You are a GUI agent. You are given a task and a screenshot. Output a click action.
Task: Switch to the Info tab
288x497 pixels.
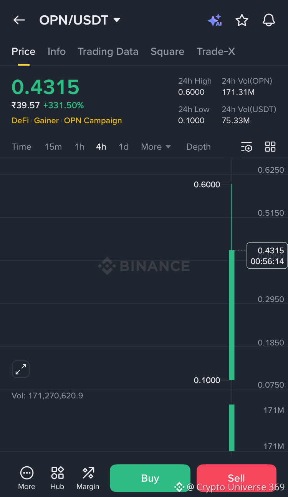click(56, 51)
